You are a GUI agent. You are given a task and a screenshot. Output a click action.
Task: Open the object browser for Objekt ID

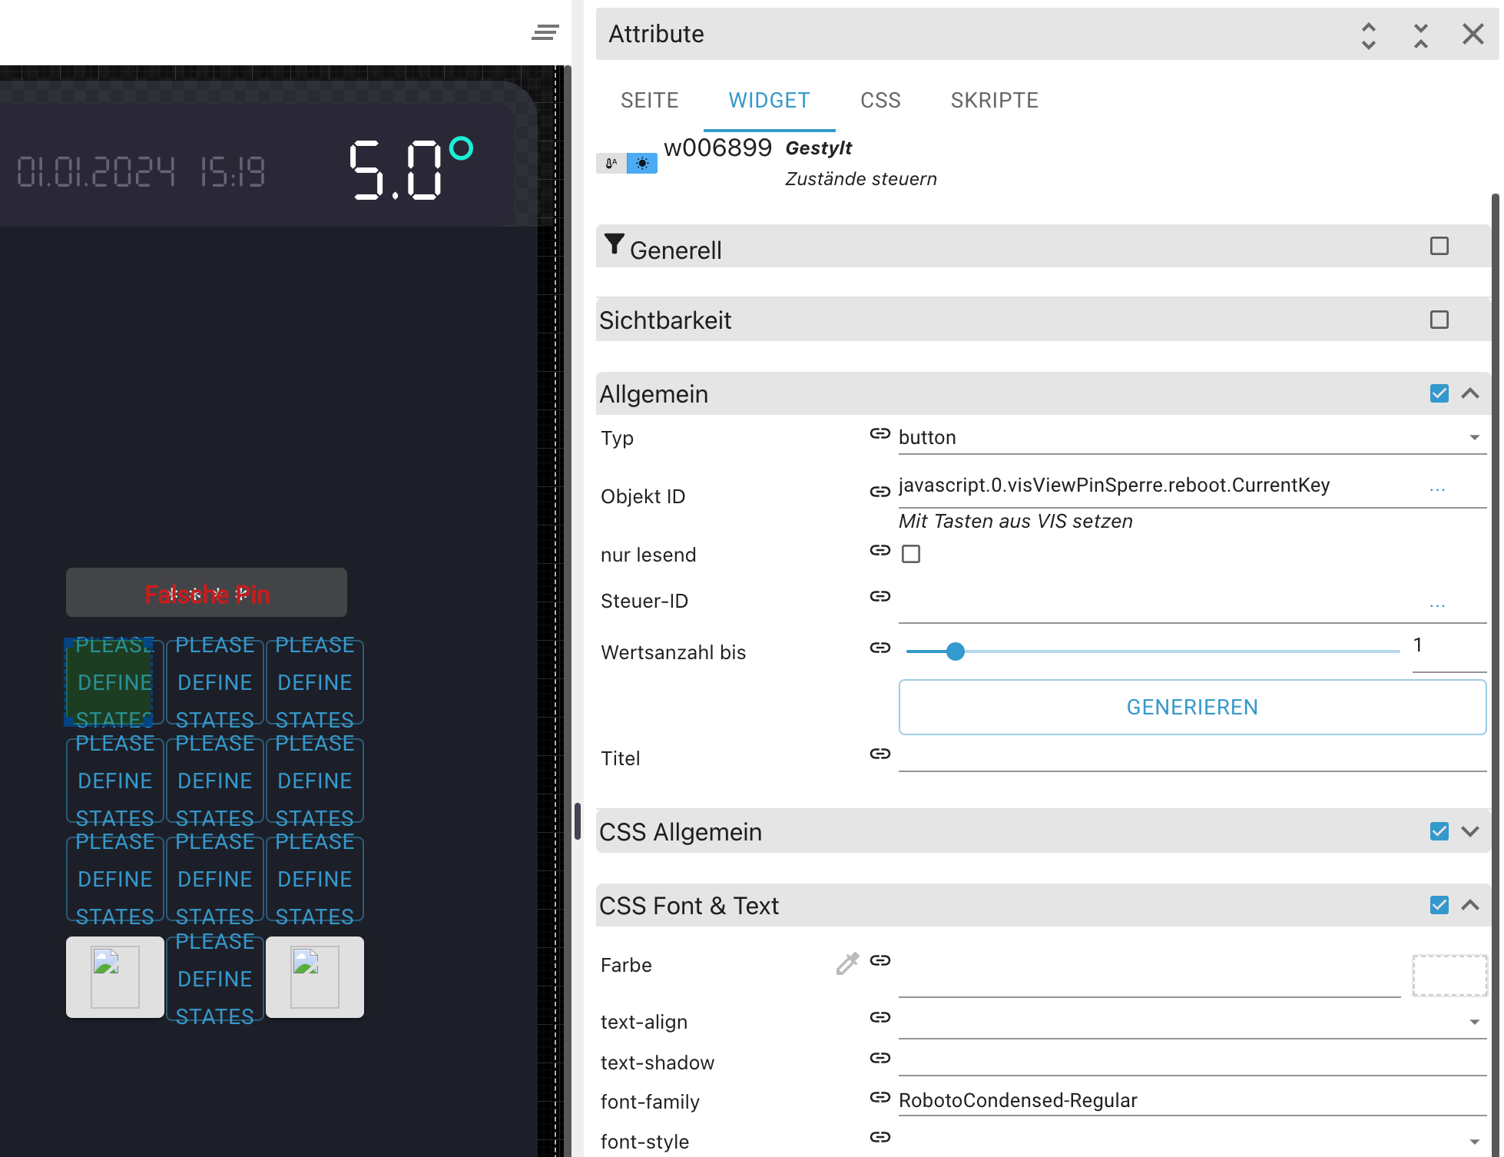(x=1438, y=489)
